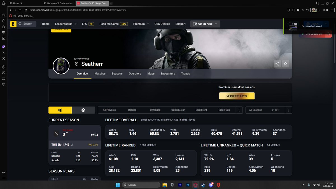Filter stats by Siege Cup
Viewport: 336px width, 189px height.
click(224, 110)
